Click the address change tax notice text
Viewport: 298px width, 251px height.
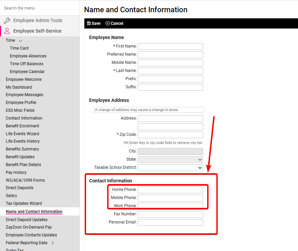pyautogui.click(x=137, y=110)
